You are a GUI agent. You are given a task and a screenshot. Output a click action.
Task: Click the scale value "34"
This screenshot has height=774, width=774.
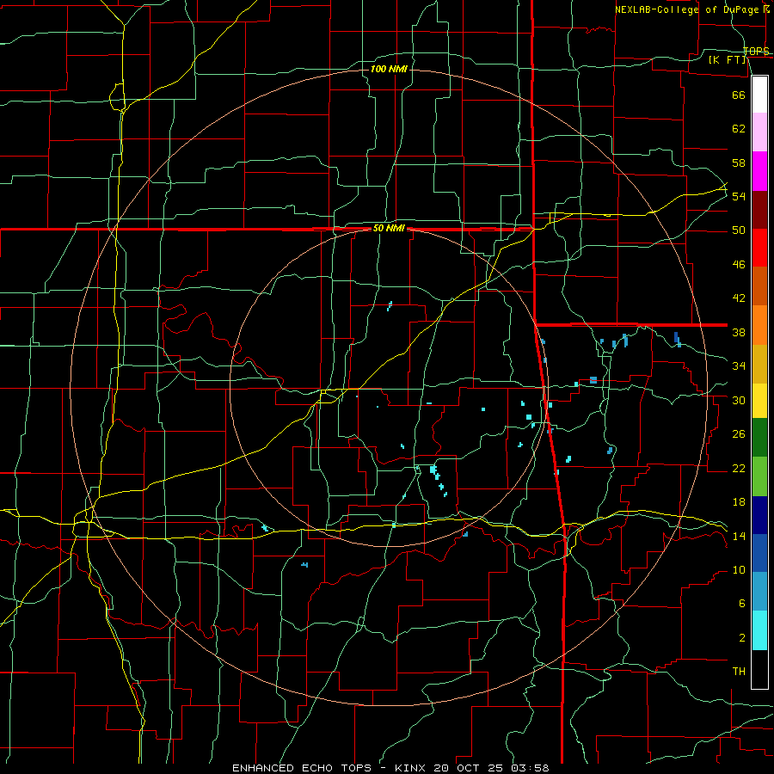[x=739, y=366]
